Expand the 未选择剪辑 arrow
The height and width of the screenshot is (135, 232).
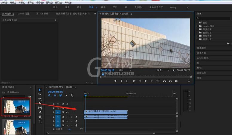(56, 20)
